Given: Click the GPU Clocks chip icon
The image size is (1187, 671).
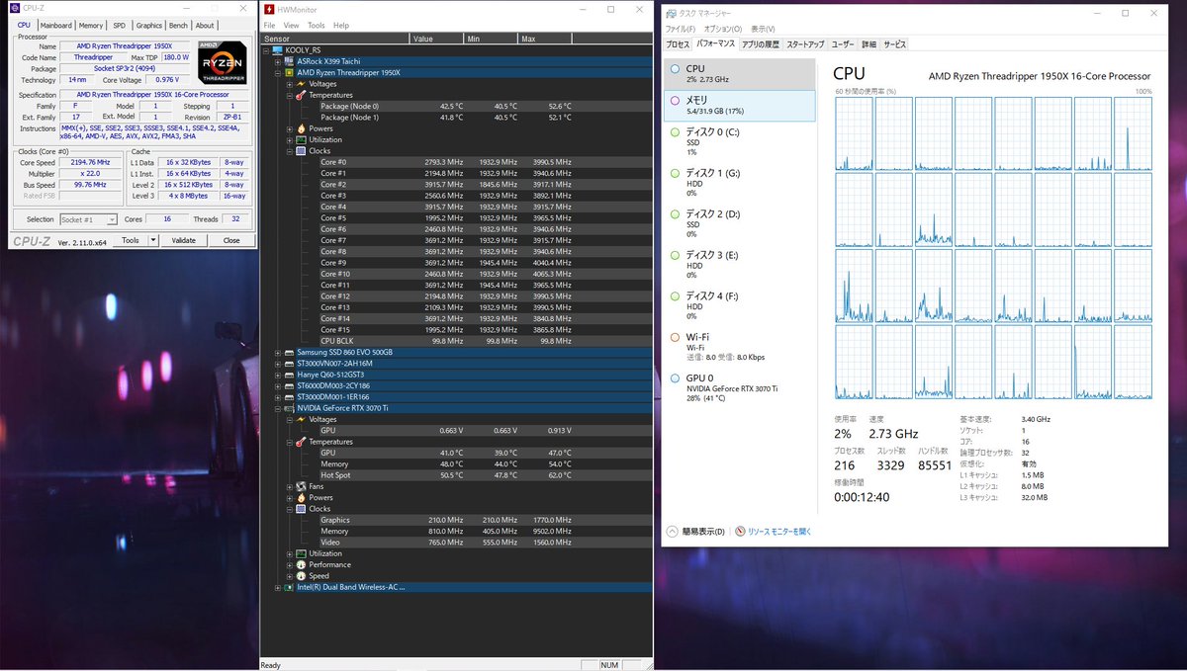Looking at the screenshot, I should pos(302,509).
